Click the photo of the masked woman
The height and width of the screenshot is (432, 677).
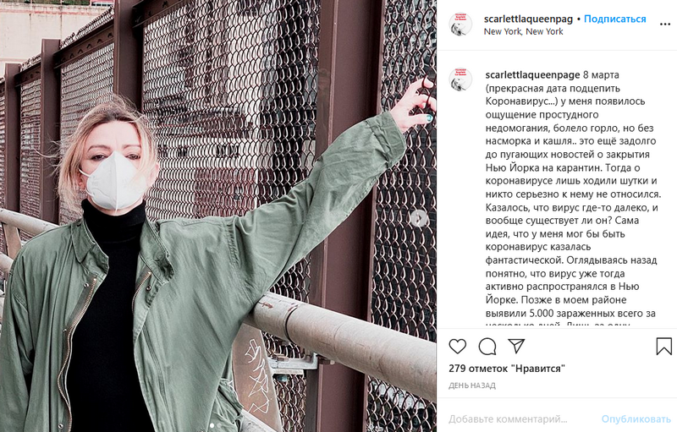pos(218,216)
